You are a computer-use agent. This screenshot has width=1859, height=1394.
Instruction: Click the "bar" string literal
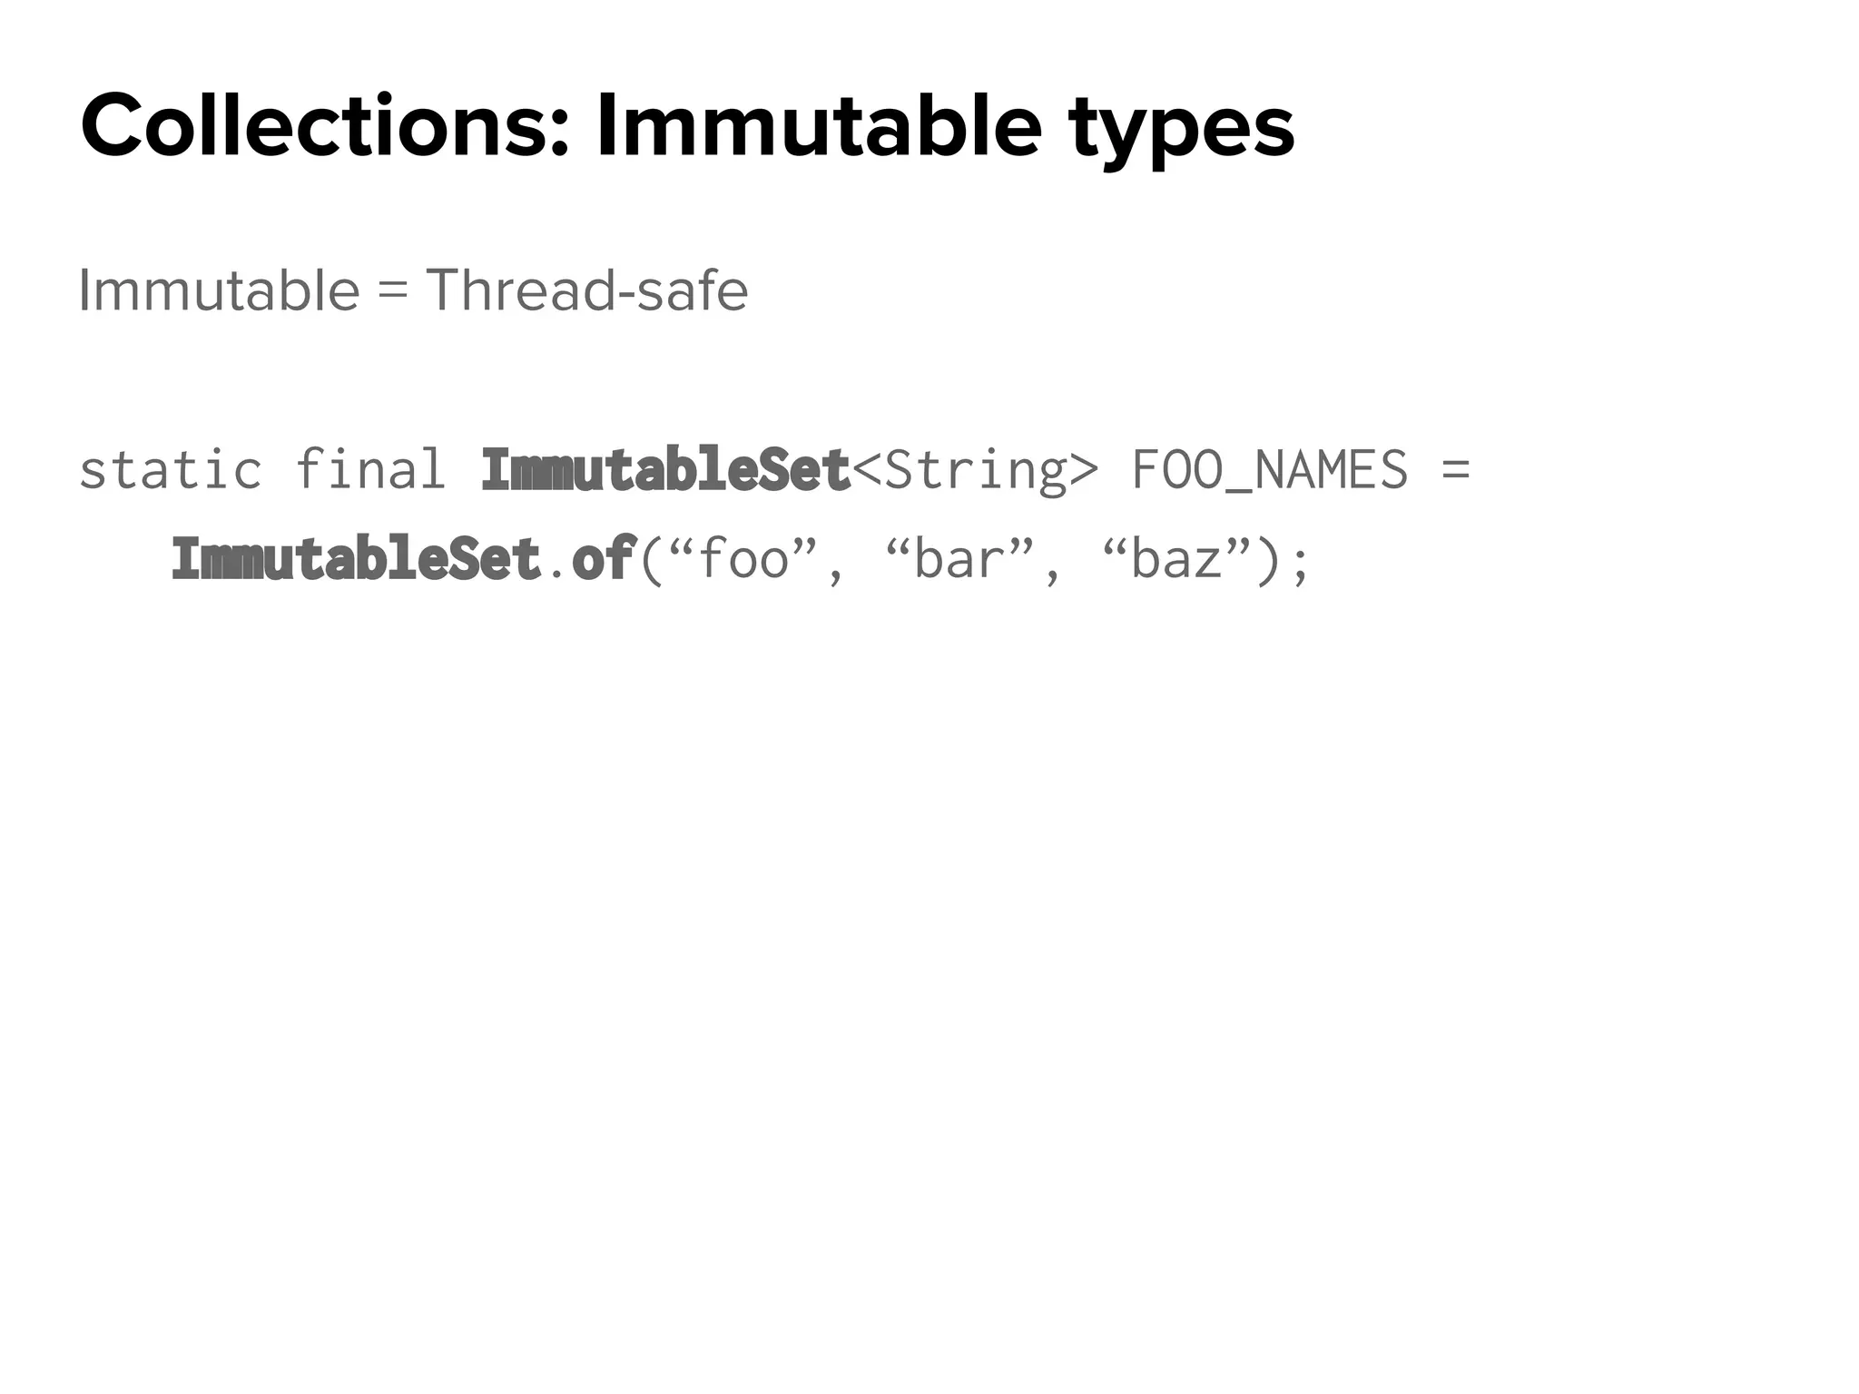coord(959,558)
